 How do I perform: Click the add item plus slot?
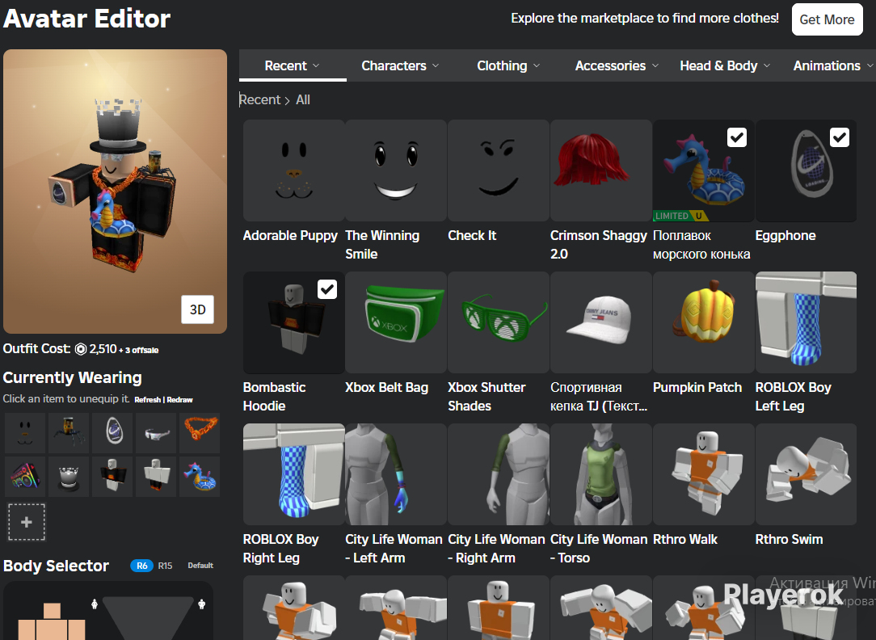click(26, 522)
